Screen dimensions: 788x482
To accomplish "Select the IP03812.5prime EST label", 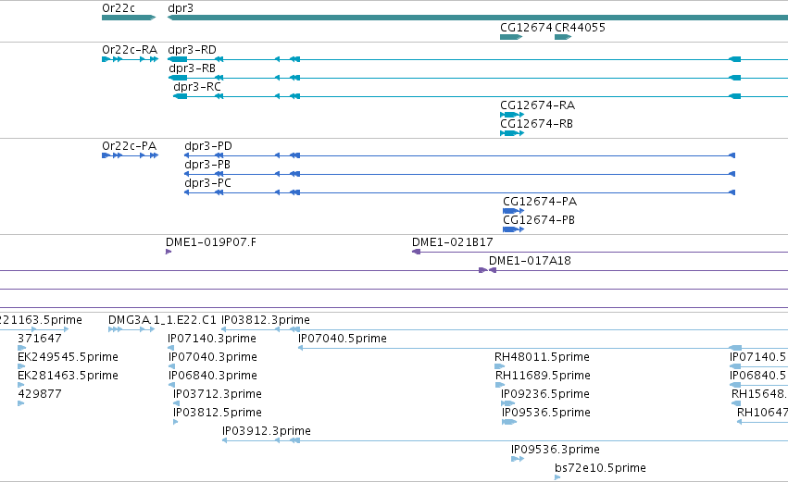I will [x=217, y=414].
